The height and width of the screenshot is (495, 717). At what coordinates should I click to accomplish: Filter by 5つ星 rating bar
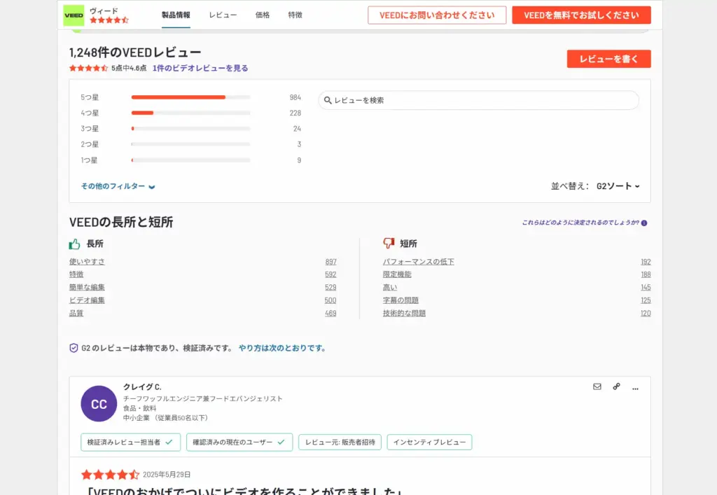tap(190, 97)
